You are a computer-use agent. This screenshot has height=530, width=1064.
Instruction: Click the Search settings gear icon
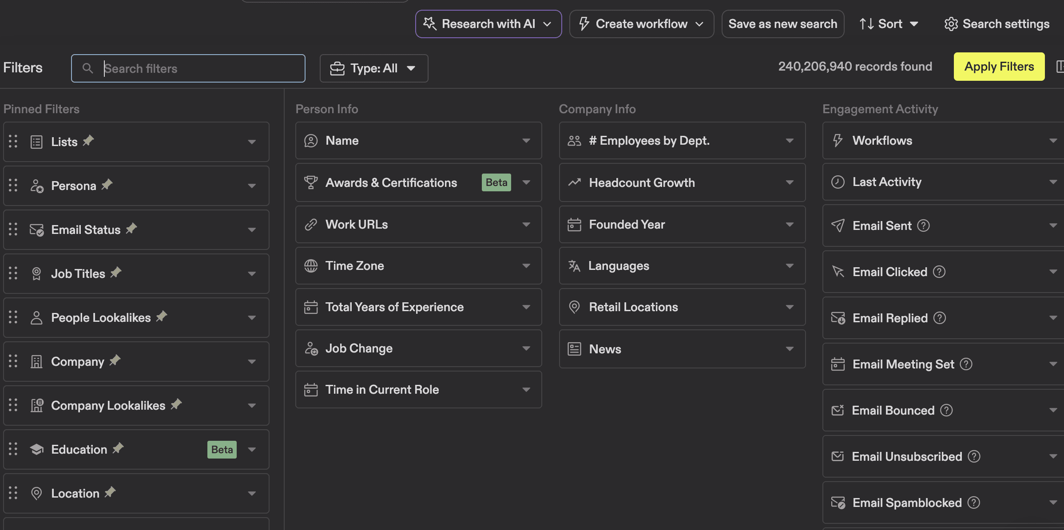point(951,24)
